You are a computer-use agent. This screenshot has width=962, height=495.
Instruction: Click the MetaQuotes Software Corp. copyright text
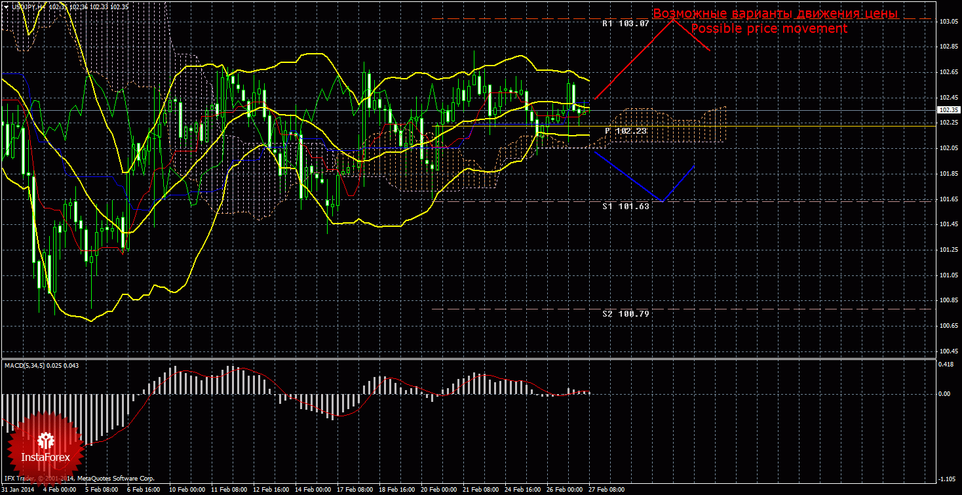point(114,479)
